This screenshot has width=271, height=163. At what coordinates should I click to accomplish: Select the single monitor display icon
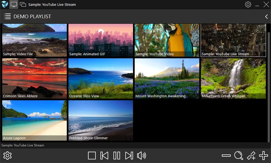pos(14,4)
